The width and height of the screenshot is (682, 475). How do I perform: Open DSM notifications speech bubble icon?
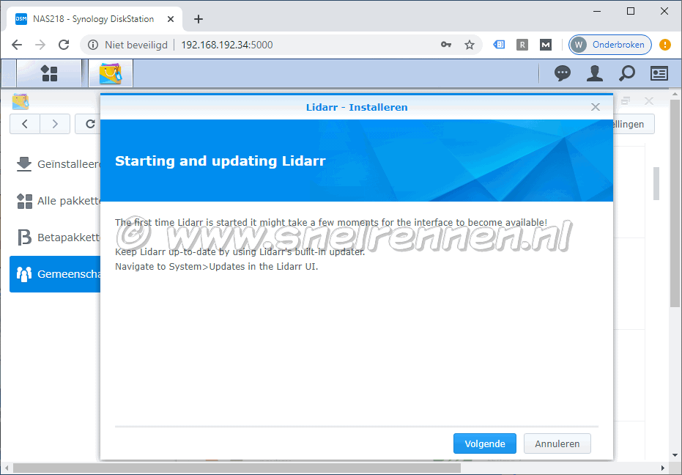(563, 73)
